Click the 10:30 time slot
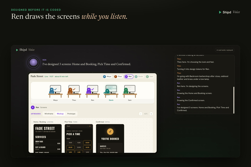Image resolution: width=251 pixels, height=167 pixels. [x=70, y=147]
